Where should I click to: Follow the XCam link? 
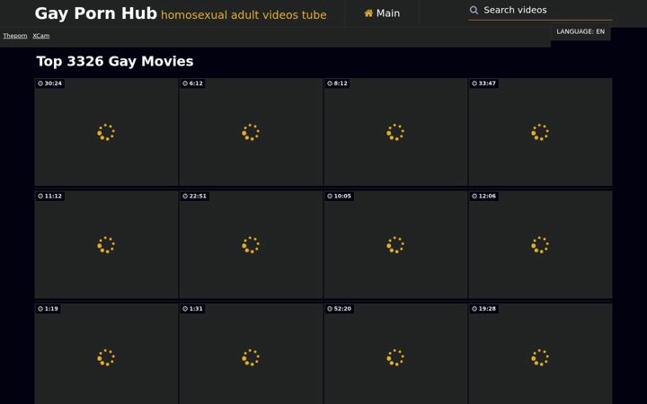tap(40, 36)
